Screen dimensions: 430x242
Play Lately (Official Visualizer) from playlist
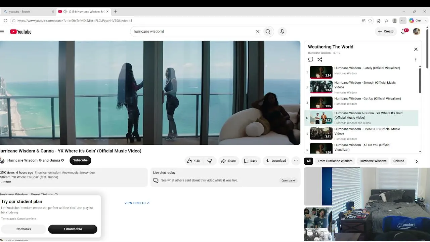point(361,72)
